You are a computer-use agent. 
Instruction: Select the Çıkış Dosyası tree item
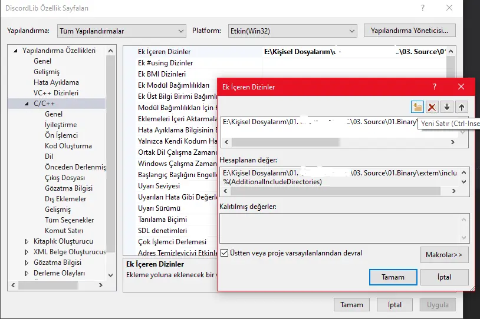click(x=65, y=178)
